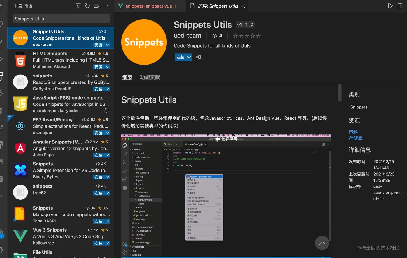Expand install options for Vue 3 Snippets
The height and width of the screenshot is (258, 407).
[x=107, y=243]
